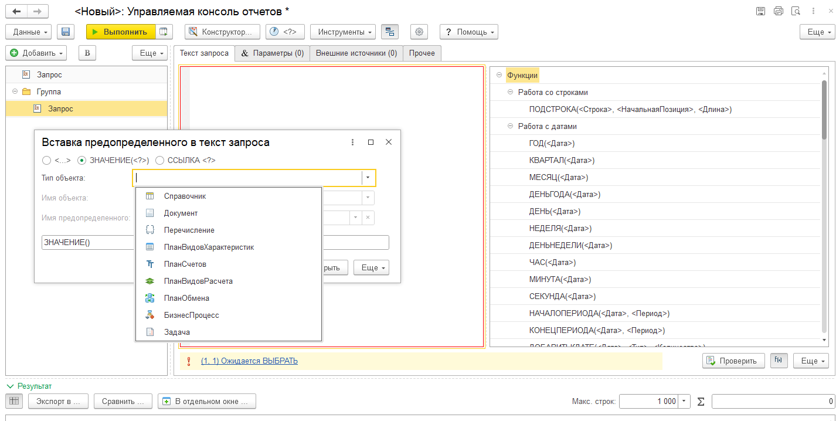
Task: Open the Инструменты dropdown menu
Action: pyautogui.click(x=342, y=32)
